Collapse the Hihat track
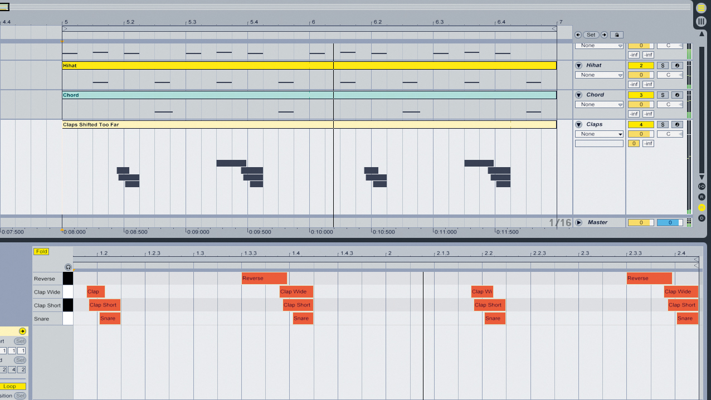The width and height of the screenshot is (711, 400). tap(578, 65)
